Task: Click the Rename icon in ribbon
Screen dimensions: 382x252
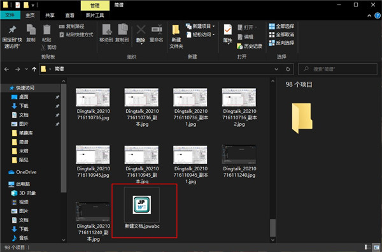Action: pyautogui.click(x=157, y=30)
